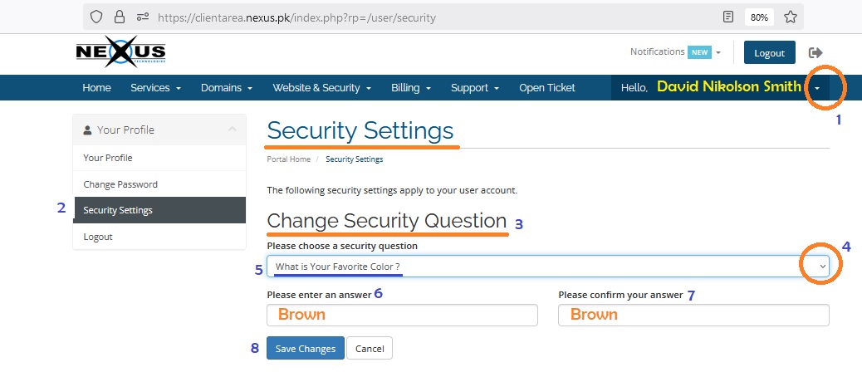The width and height of the screenshot is (862, 372).
Task: Click the Nexus Technologies logo
Action: (120, 53)
